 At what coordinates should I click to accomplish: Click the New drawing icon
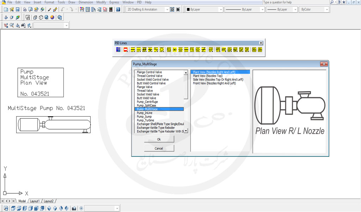click(x=6, y=10)
